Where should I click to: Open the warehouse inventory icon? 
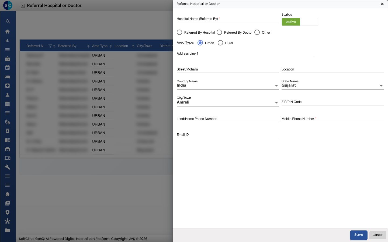[8, 149]
